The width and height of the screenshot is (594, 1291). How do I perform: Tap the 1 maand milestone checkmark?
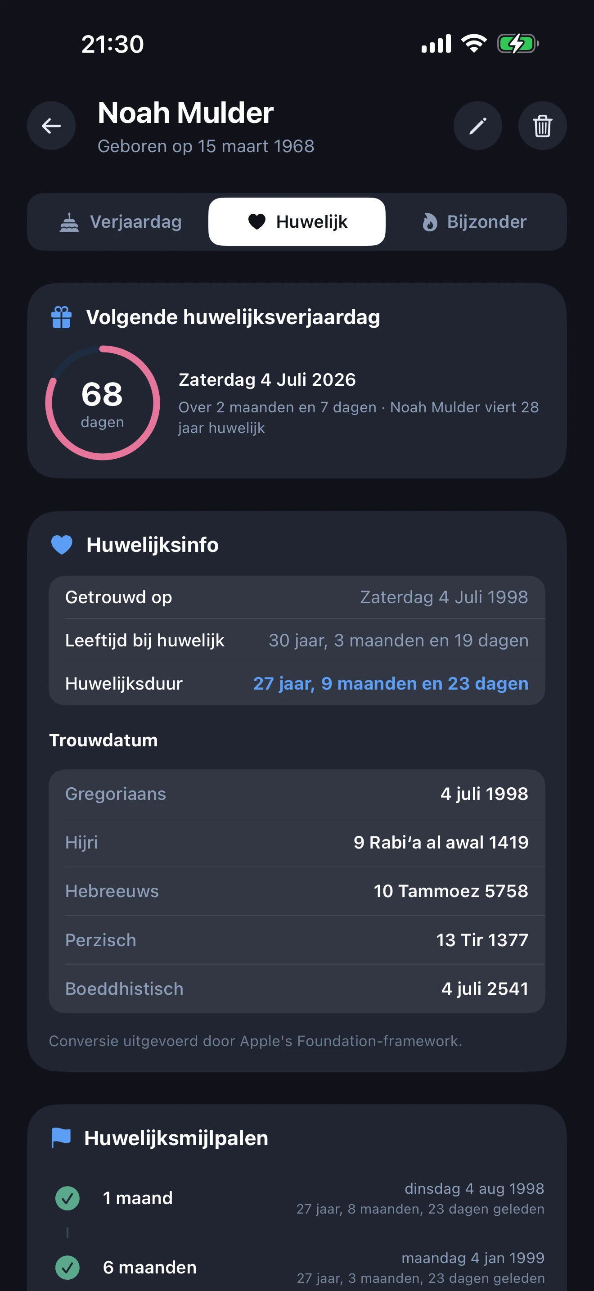(x=67, y=1198)
